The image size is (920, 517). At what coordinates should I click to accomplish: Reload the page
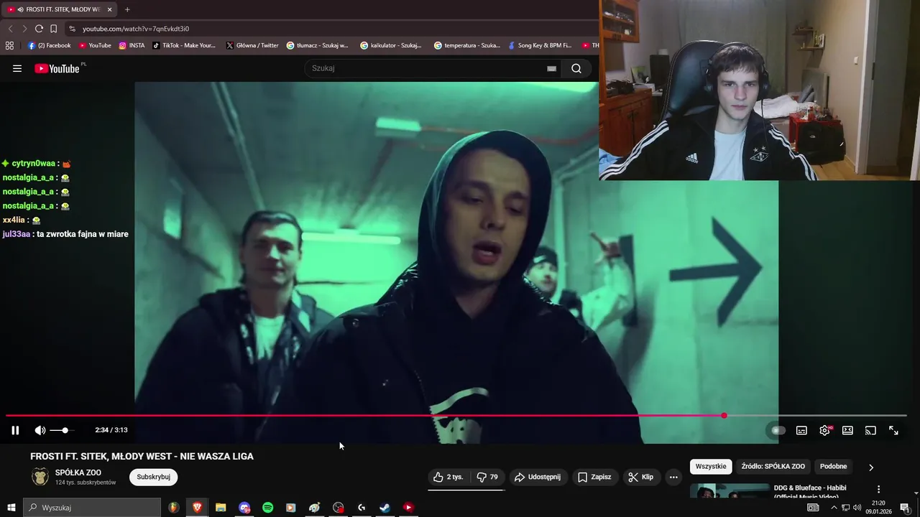point(39,29)
